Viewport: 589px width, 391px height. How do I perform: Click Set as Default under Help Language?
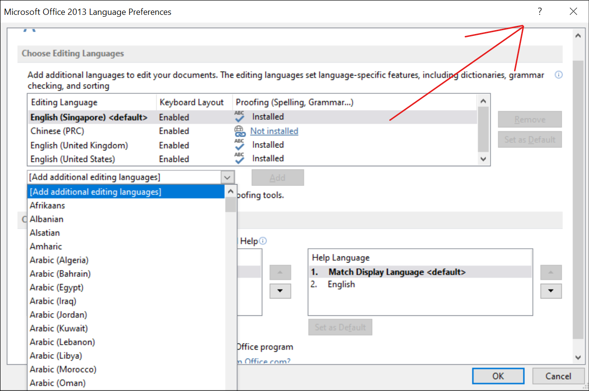[x=340, y=327]
